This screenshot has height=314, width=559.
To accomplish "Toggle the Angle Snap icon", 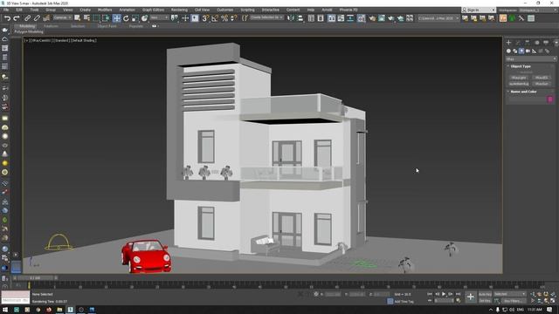I will coord(215,18).
